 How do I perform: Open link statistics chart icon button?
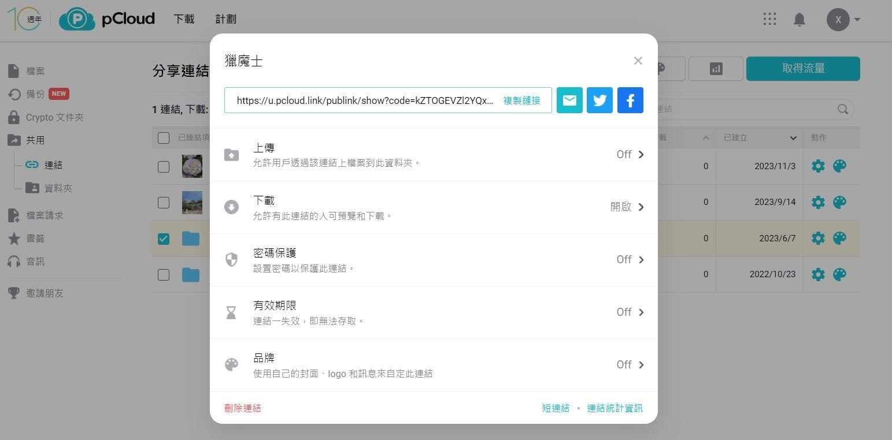coord(716,69)
